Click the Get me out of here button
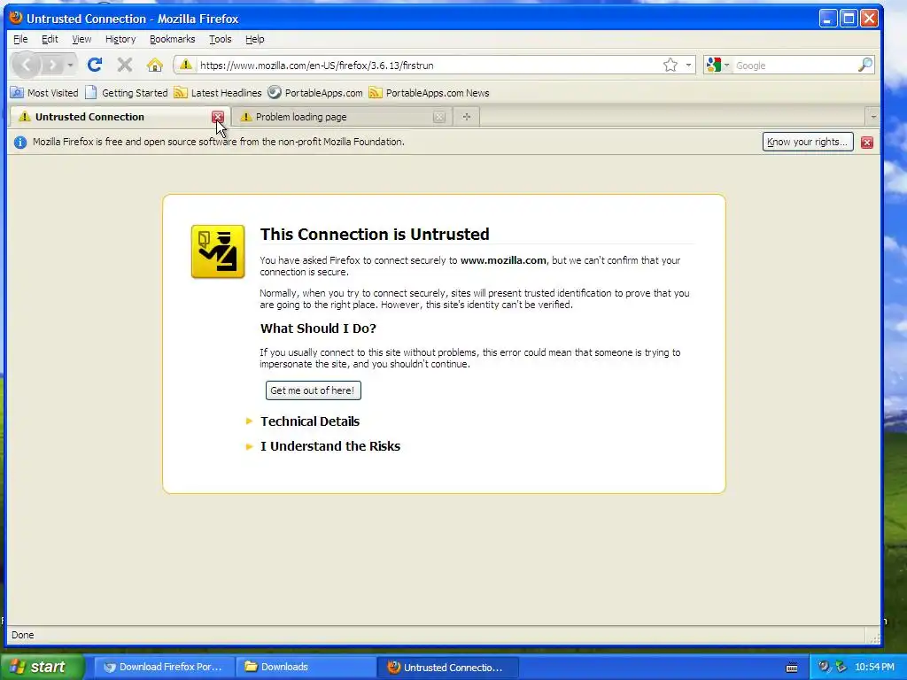Viewport: 907px width, 680px height. coord(313,390)
